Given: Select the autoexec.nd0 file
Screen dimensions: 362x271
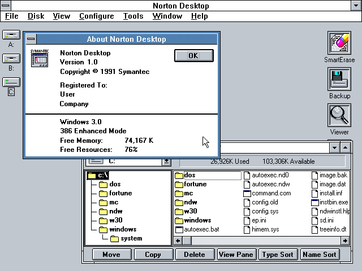Looking at the screenshot, I should tap(266, 176).
